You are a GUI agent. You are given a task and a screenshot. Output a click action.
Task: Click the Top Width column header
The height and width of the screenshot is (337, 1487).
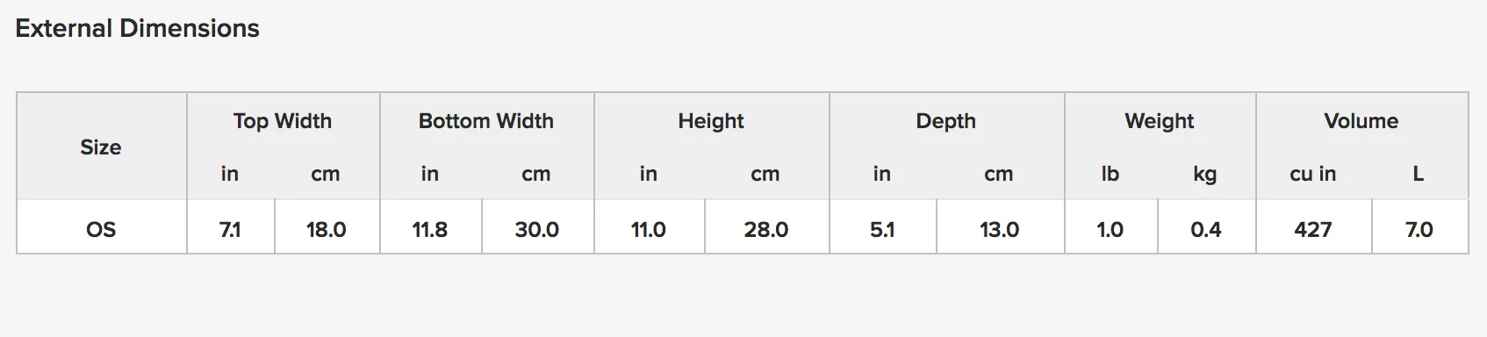(x=283, y=120)
